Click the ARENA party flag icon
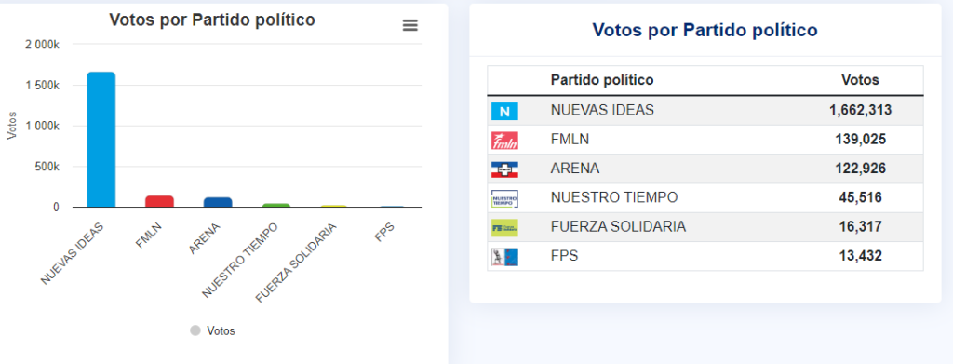This screenshot has width=953, height=364. click(504, 169)
